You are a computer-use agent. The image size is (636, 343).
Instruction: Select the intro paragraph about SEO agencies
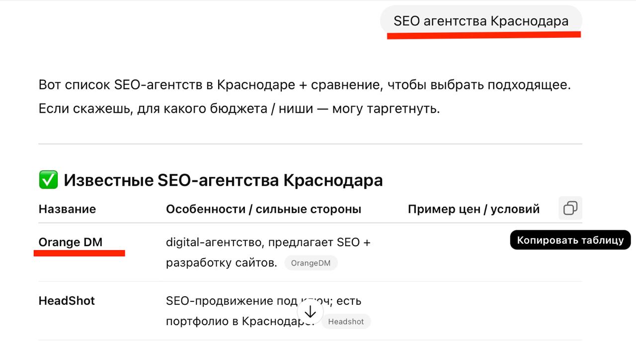306,96
